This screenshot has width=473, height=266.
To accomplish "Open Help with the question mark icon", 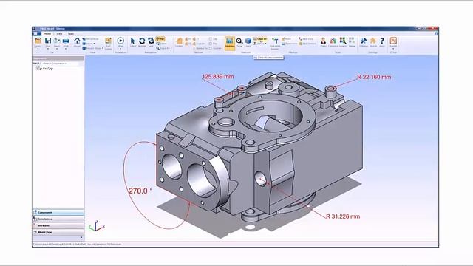I will [x=382, y=41].
